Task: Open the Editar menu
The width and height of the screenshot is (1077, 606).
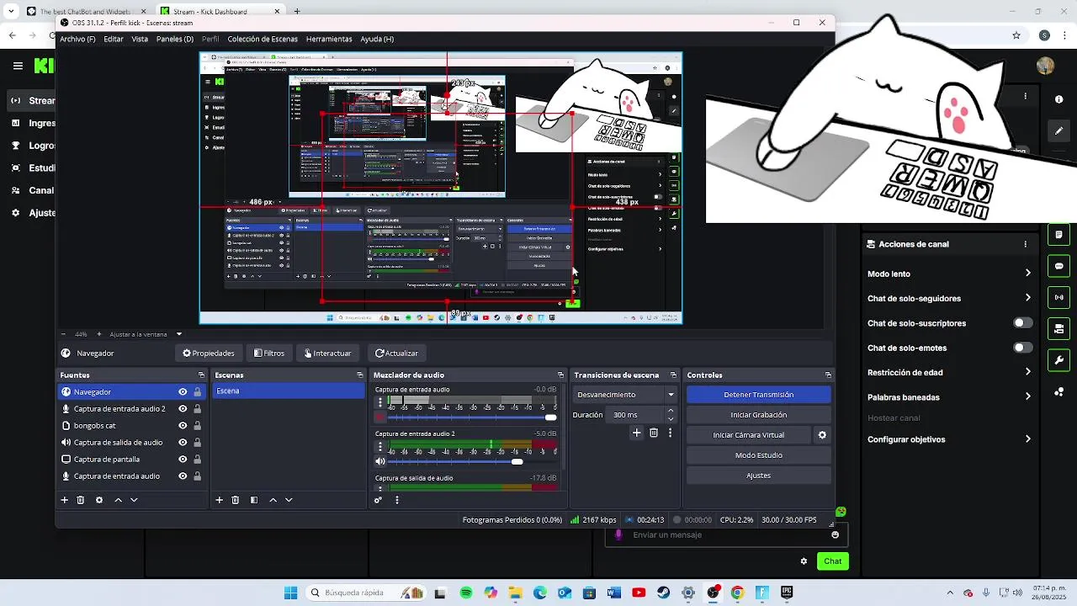Action: (114, 39)
